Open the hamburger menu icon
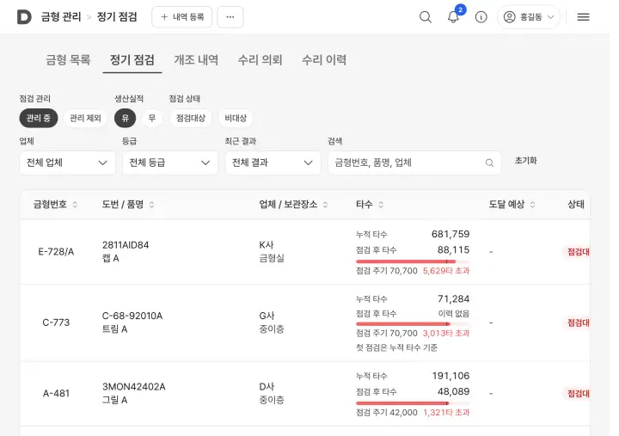Viewport: 619px width, 436px height. tap(583, 17)
